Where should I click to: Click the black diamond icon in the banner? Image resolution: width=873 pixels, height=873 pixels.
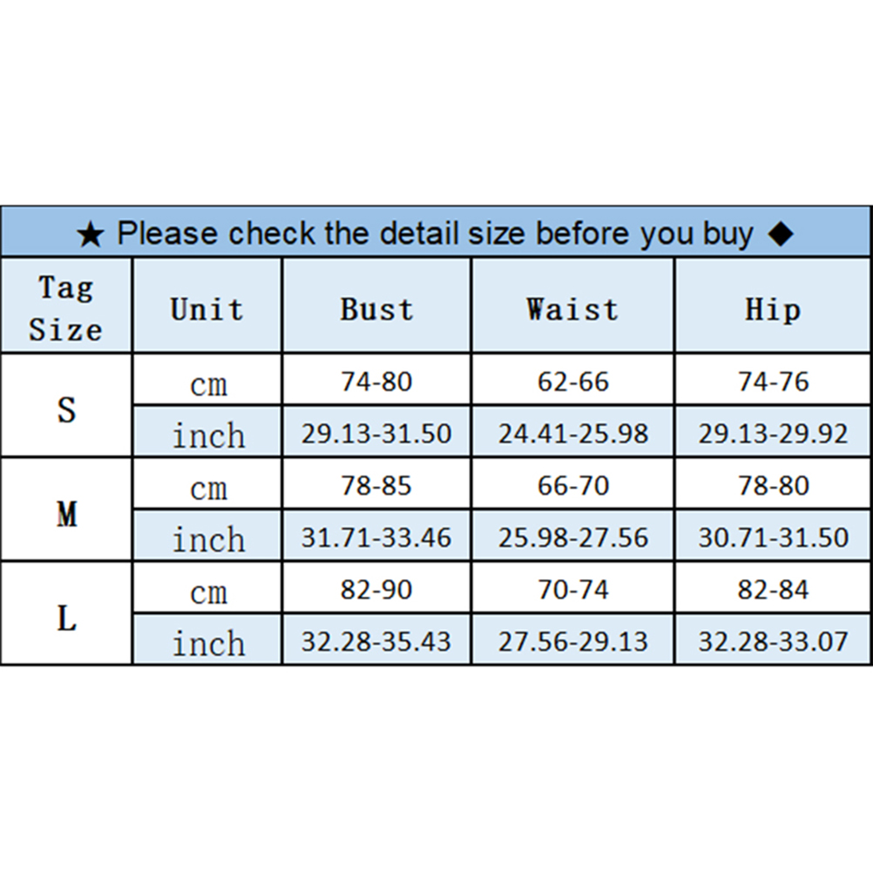(x=782, y=233)
